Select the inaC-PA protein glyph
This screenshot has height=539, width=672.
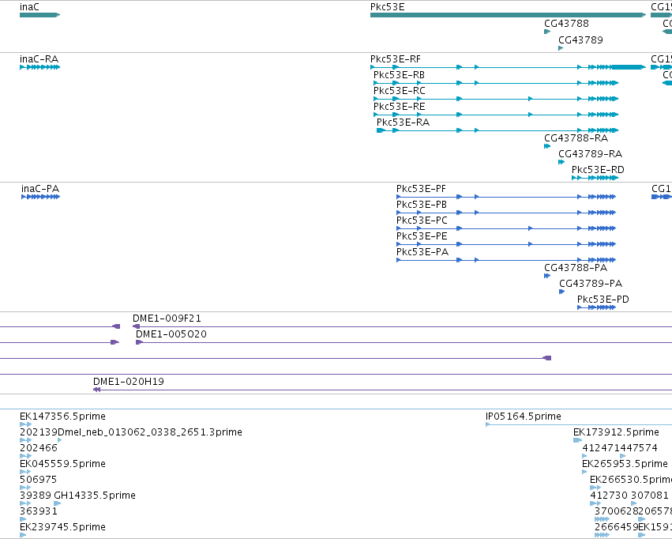pyautogui.click(x=41, y=197)
